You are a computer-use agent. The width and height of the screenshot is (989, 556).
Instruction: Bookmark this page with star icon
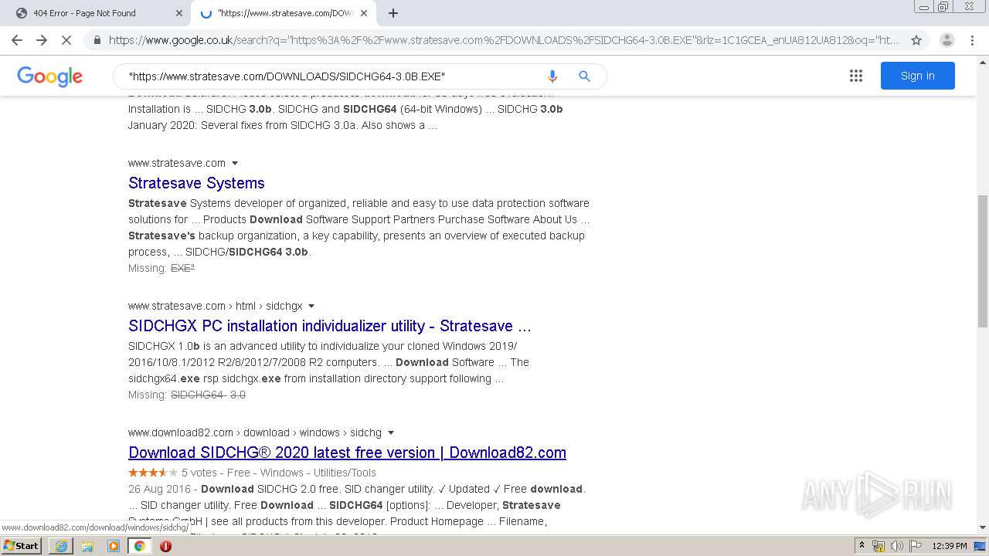(x=916, y=40)
